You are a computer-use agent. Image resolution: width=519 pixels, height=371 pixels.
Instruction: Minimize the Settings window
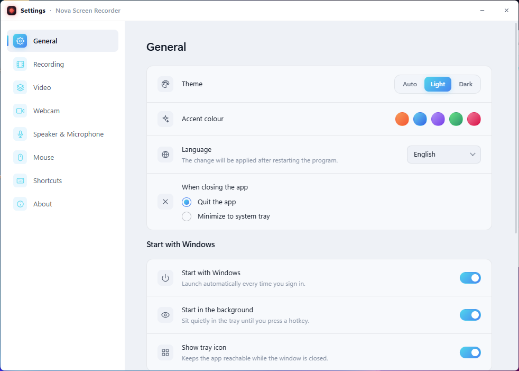point(482,11)
